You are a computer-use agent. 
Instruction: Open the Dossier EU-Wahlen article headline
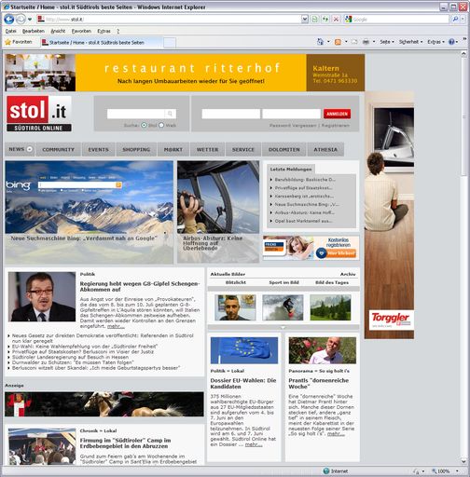click(243, 384)
